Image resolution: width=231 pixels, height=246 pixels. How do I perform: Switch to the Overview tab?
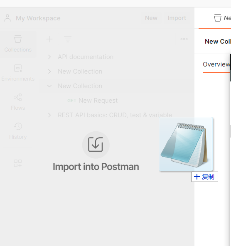pyautogui.click(x=216, y=64)
